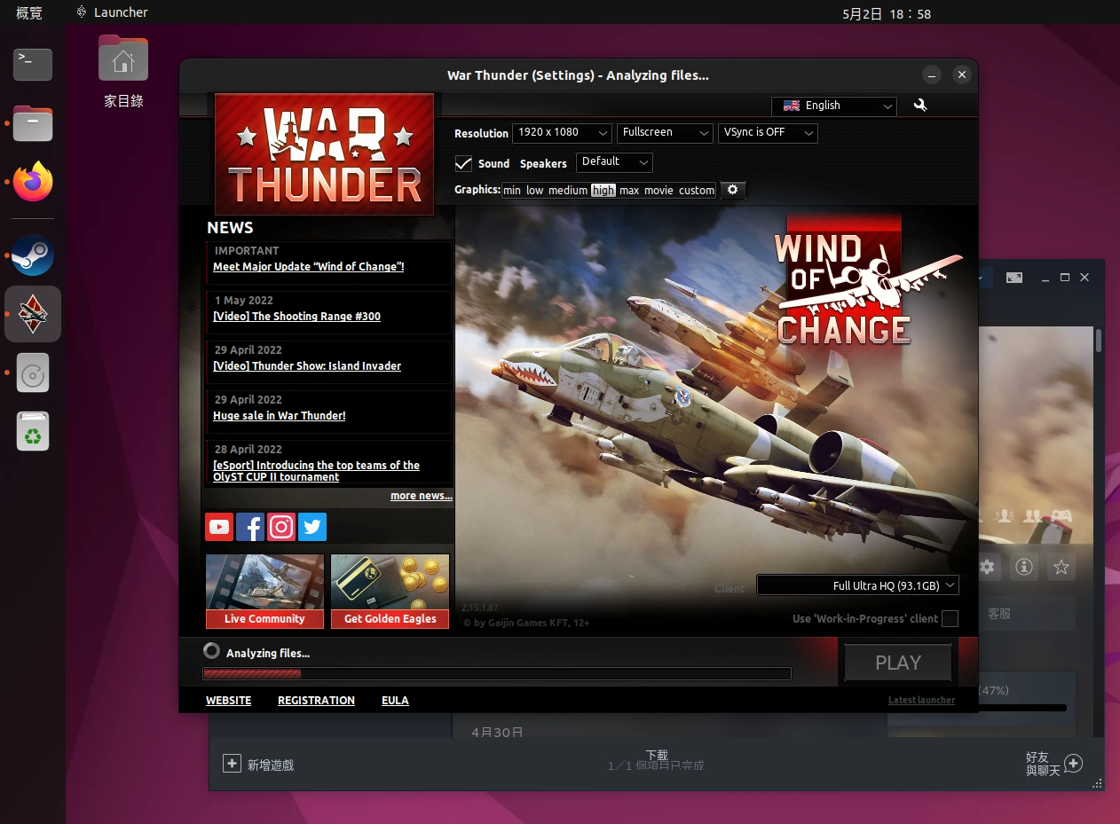The height and width of the screenshot is (824, 1120).
Task: Open the Instagram social icon
Action: point(281,527)
